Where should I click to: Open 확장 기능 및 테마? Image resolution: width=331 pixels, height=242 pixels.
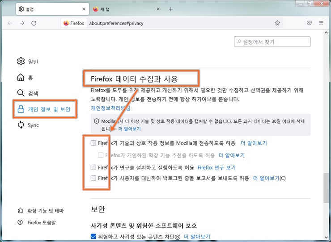[x=41, y=210]
